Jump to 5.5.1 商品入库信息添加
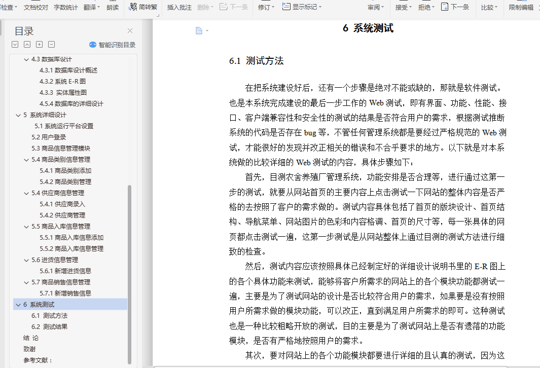The image size is (540, 368). 71,238
